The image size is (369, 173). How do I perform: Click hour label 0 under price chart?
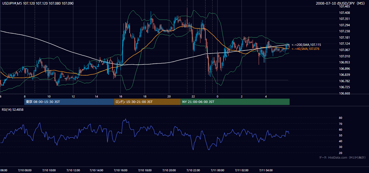(x=217, y=97)
